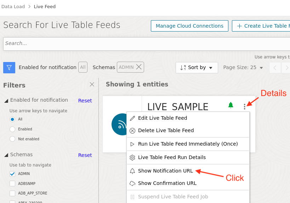Toggle the blue filter funnel icon
This screenshot has width=290, height=203.
9,68
